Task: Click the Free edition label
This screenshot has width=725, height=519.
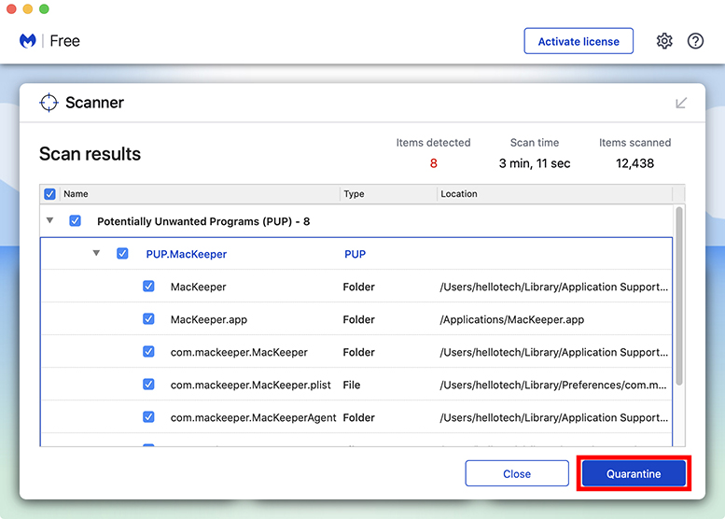Action: tap(64, 41)
